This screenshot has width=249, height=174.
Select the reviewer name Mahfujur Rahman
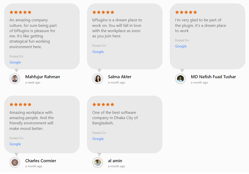point(43,77)
